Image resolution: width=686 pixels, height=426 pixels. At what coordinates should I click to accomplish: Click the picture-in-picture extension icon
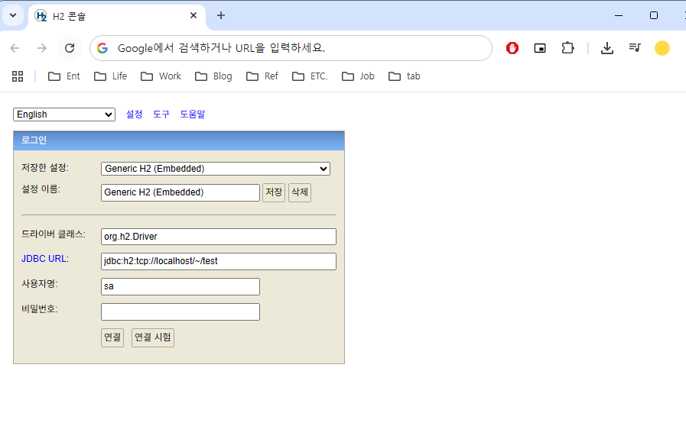(x=540, y=48)
